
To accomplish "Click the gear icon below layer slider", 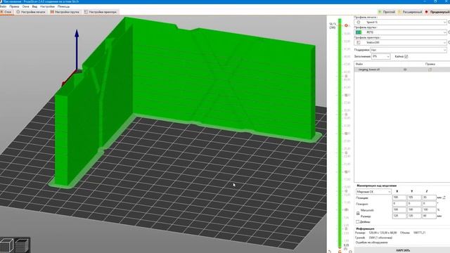I will point(350,252).
